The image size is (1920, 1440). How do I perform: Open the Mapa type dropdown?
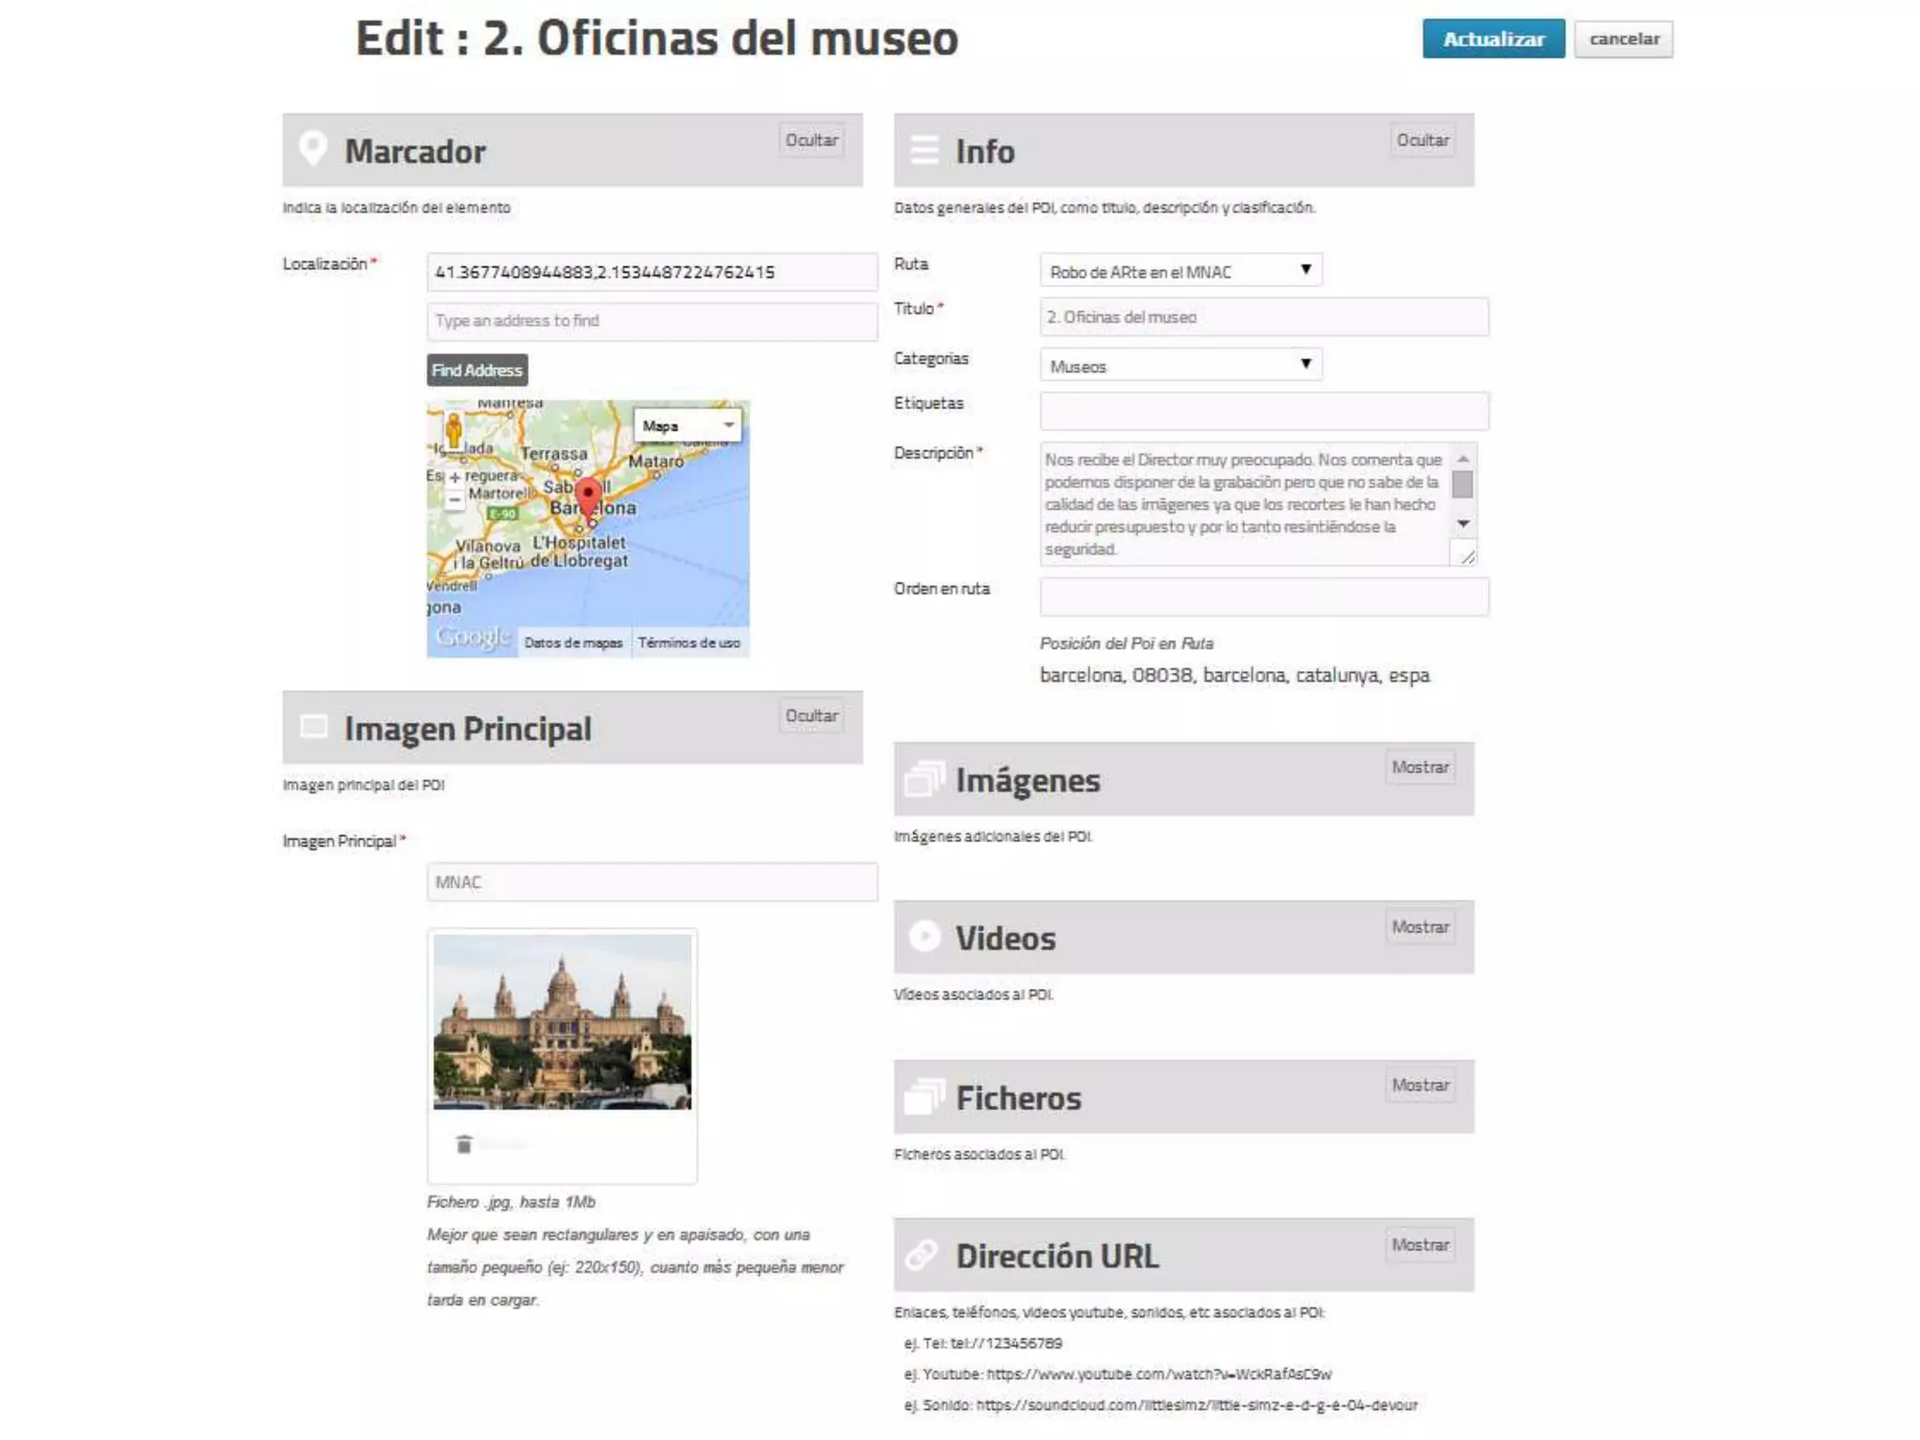pos(688,426)
